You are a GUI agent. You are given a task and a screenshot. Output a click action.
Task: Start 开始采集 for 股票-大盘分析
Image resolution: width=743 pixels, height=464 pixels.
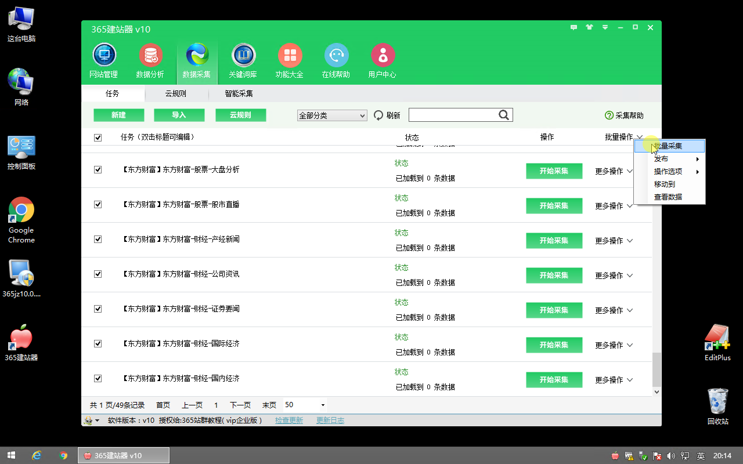(554, 171)
